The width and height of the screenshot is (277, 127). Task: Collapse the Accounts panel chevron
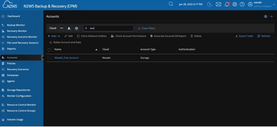click(272, 16)
